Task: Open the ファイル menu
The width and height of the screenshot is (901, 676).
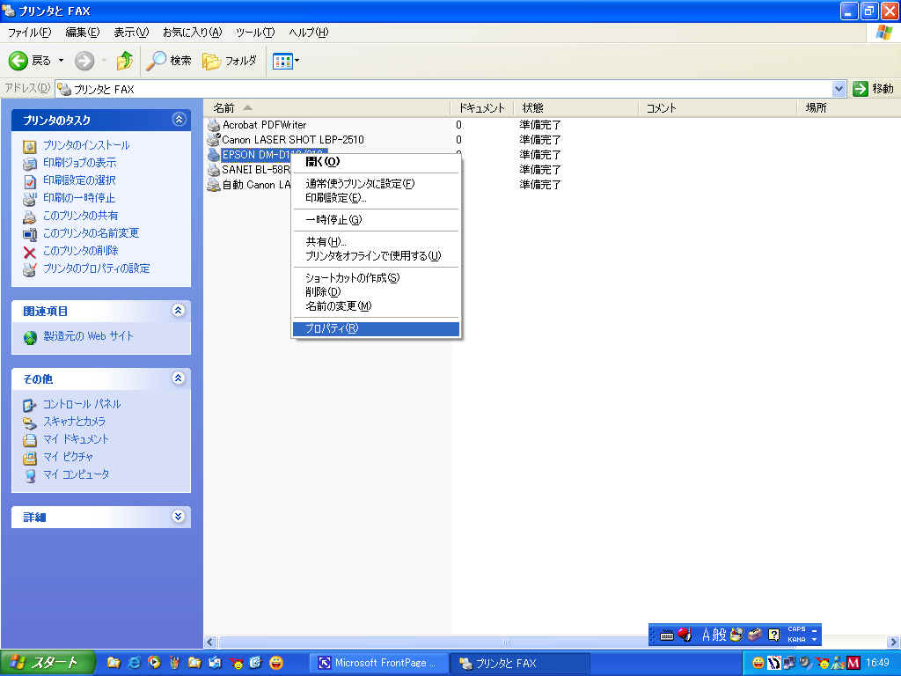Action: (29, 33)
